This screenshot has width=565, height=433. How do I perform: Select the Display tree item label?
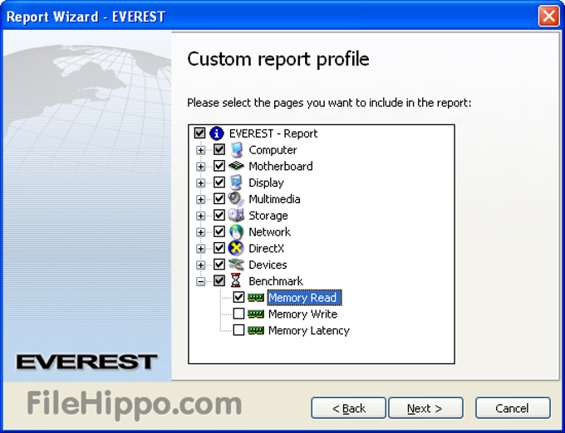[266, 182]
